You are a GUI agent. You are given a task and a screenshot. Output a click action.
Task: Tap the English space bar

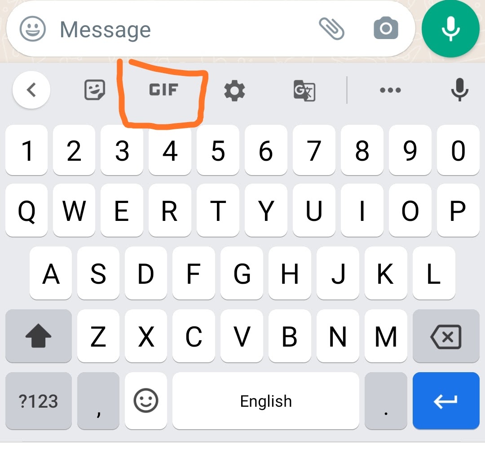click(266, 401)
